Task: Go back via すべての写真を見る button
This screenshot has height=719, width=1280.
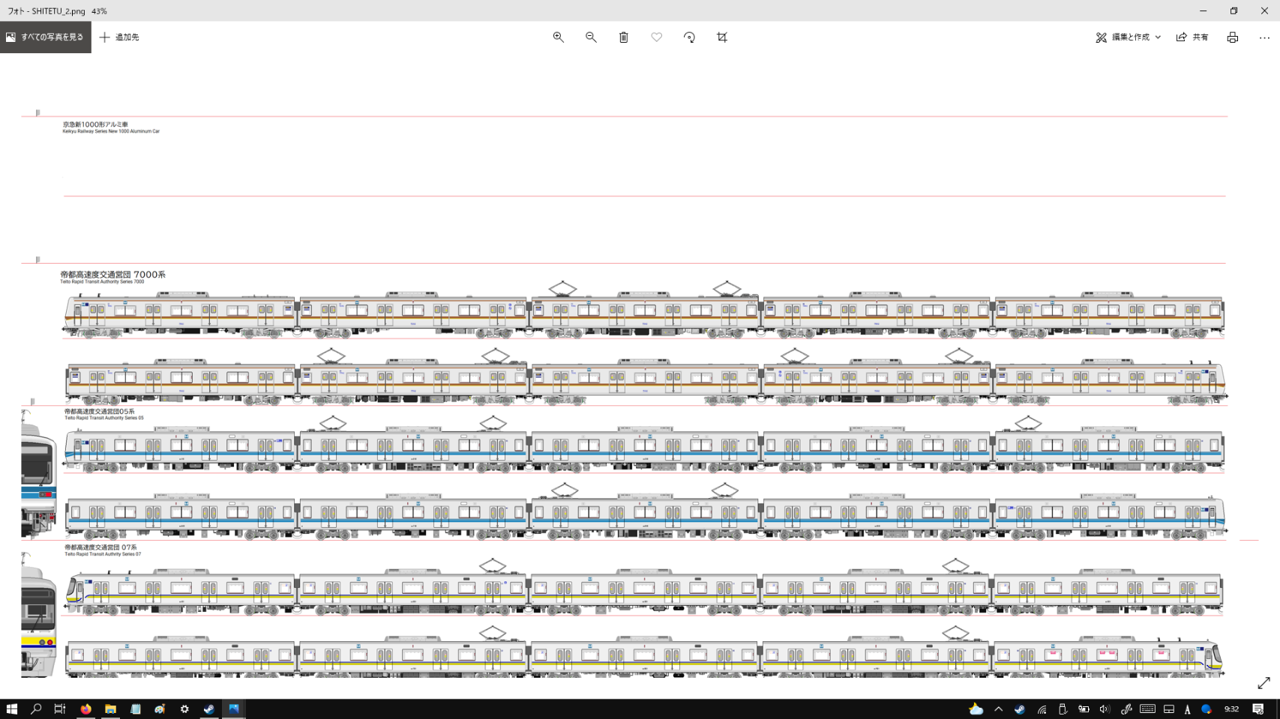Action: tap(46, 37)
